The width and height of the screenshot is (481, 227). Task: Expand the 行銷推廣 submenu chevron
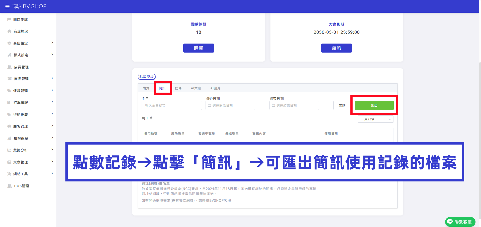click(x=52, y=114)
